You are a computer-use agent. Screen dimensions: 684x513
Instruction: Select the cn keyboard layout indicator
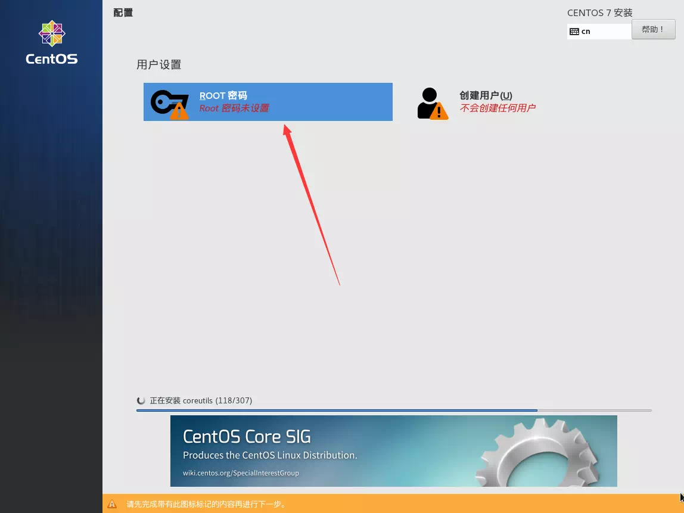(599, 32)
